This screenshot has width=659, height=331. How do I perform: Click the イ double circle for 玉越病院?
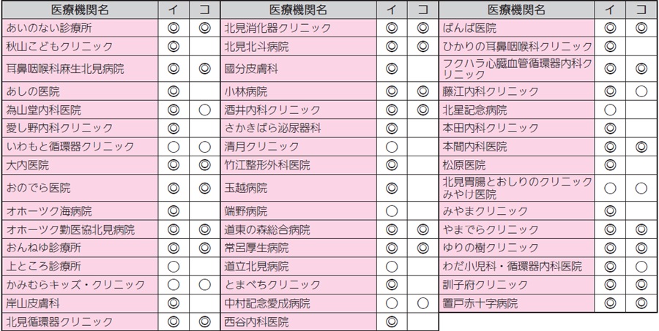(392, 188)
